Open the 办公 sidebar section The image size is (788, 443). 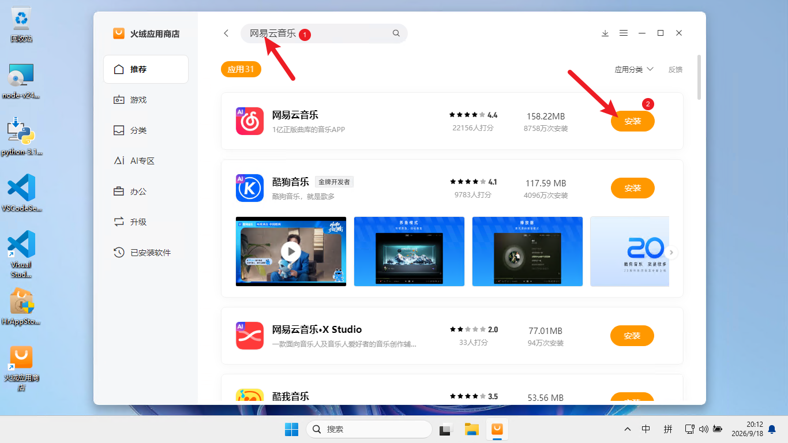146,192
